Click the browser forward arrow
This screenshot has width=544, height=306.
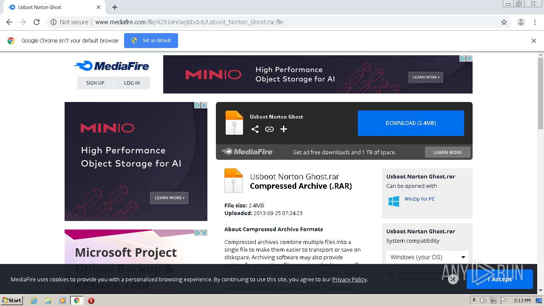click(x=23, y=22)
